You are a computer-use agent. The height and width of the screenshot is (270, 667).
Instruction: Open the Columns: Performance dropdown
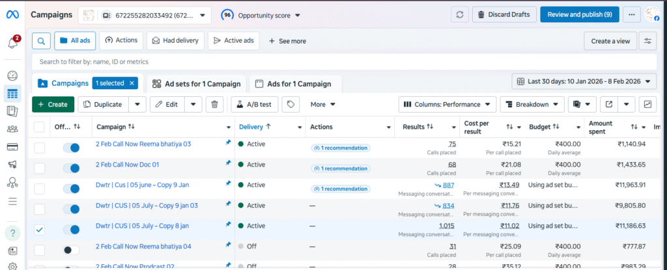[x=447, y=104]
